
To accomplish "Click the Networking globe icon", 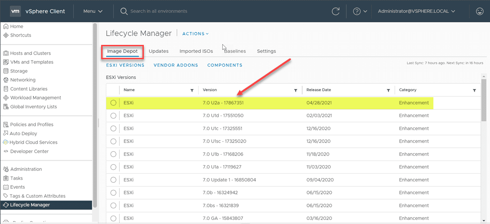I will coord(6,80).
